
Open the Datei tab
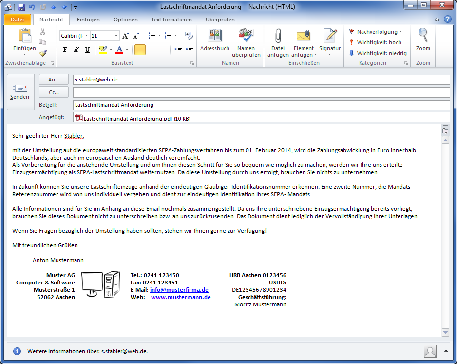pos(18,20)
